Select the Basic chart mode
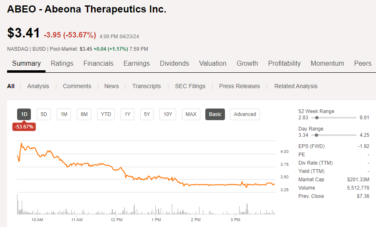The height and width of the screenshot is (227, 376). click(x=215, y=114)
